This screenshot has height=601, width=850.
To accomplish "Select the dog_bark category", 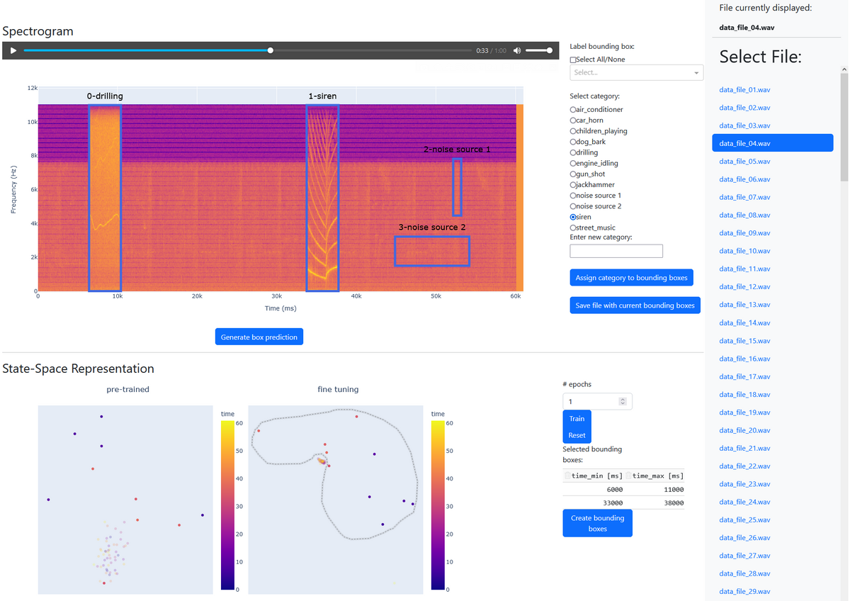I will [573, 142].
